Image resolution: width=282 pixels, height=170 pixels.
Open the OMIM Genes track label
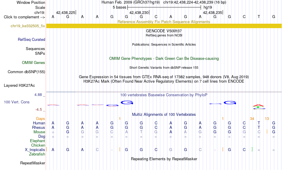pyautogui.click(x=34, y=63)
